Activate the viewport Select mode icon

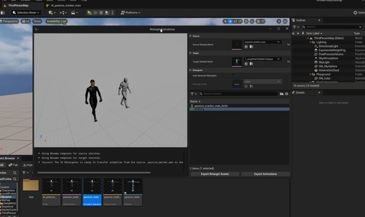pos(225,21)
